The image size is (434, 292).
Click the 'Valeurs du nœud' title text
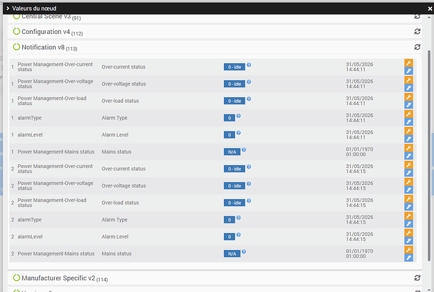pos(34,9)
